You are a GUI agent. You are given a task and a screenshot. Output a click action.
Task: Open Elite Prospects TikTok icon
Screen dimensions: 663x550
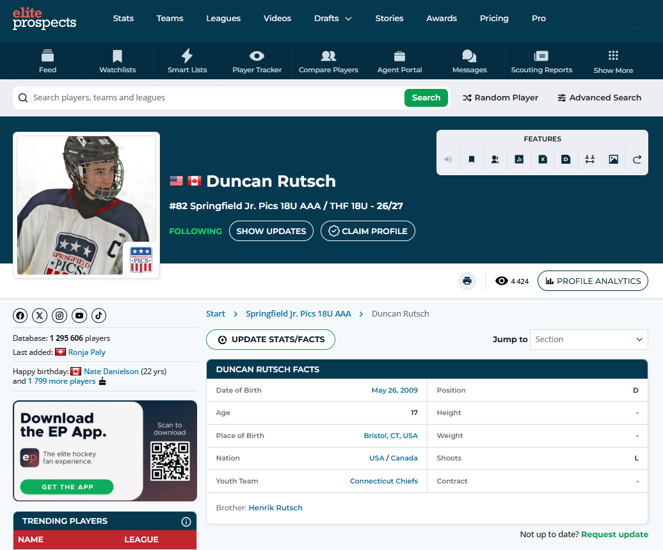point(99,315)
